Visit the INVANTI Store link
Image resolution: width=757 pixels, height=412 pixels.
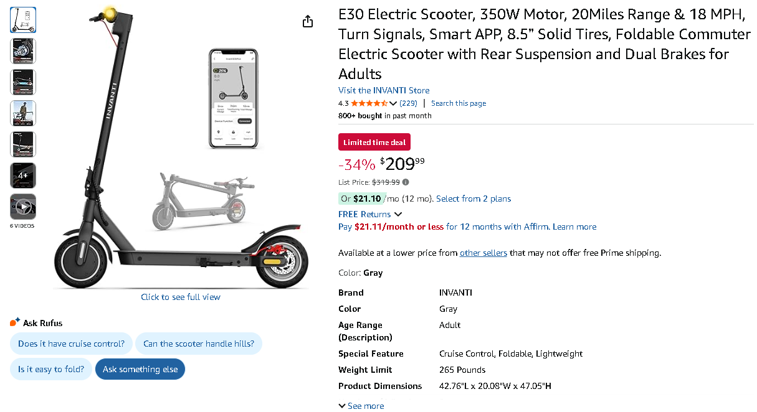pos(383,90)
